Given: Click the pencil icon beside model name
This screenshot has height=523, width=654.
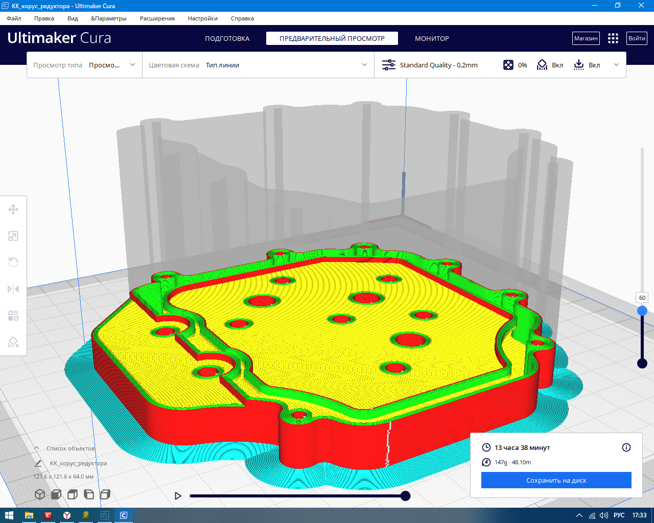Looking at the screenshot, I should (38, 463).
